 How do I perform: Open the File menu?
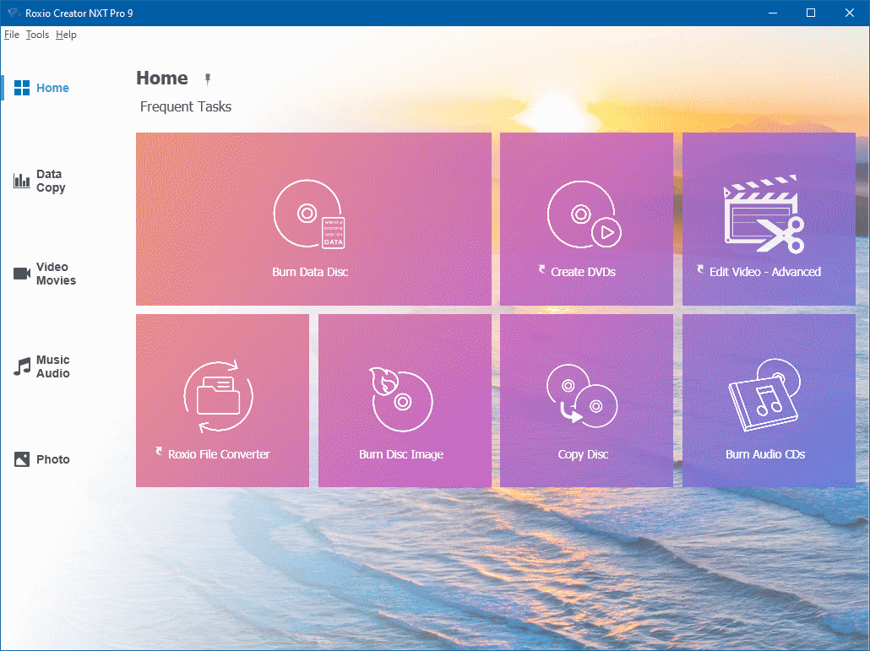tap(12, 35)
